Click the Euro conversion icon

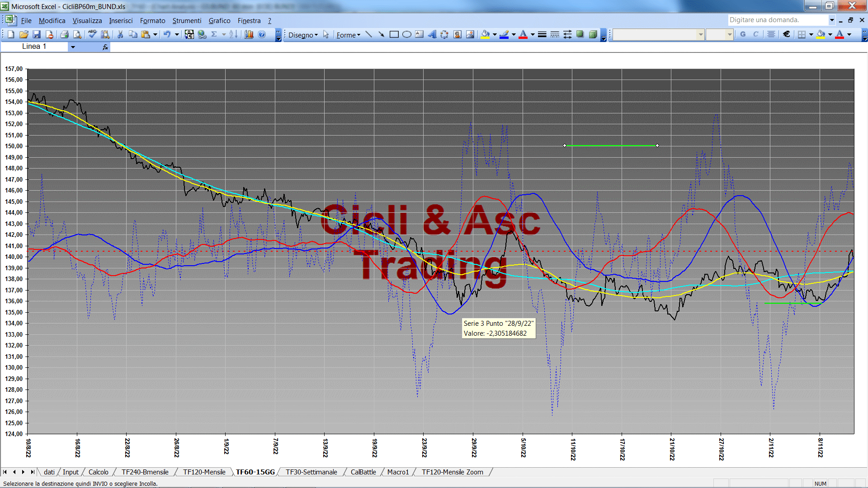click(189, 35)
